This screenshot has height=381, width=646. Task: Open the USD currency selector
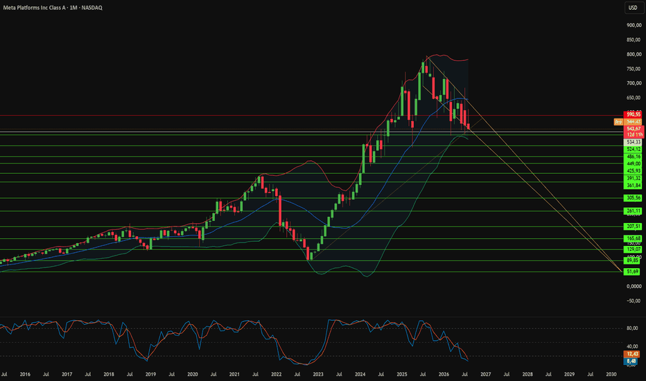pos(633,8)
